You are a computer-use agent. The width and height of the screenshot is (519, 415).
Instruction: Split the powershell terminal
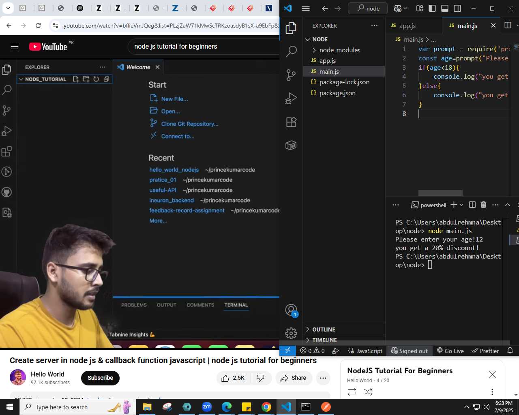point(472,205)
